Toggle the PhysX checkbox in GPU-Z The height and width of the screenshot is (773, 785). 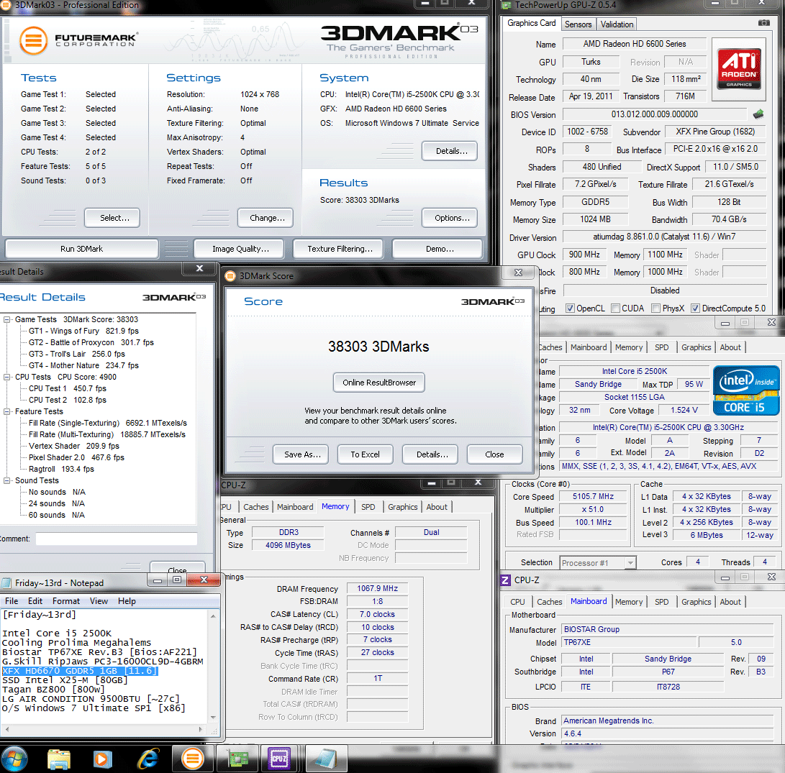(655, 308)
